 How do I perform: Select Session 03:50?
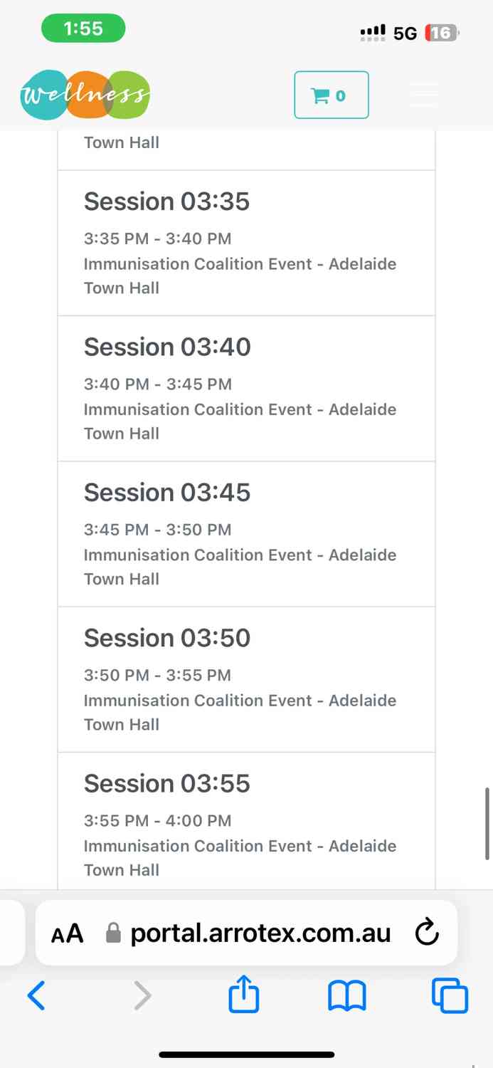(x=246, y=680)
